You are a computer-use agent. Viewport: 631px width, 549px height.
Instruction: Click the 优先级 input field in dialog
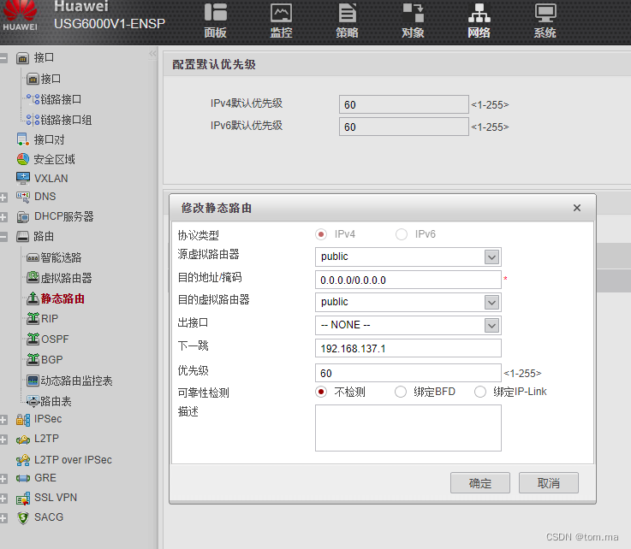pyautogui.click(x=408, y=373)
